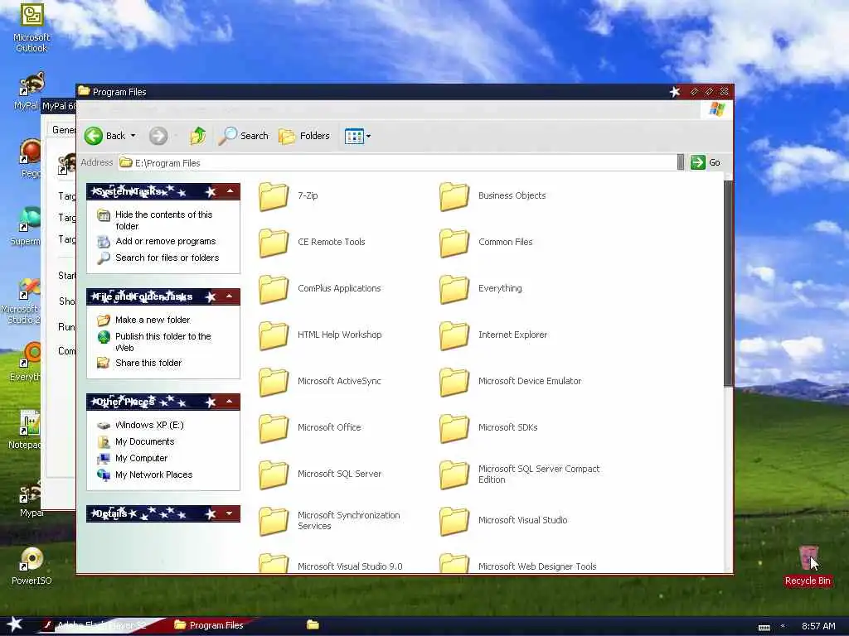Collapse the Other Places panel
Screen dimensions: 849x636
pyautogui.click(x=230, y=402)
